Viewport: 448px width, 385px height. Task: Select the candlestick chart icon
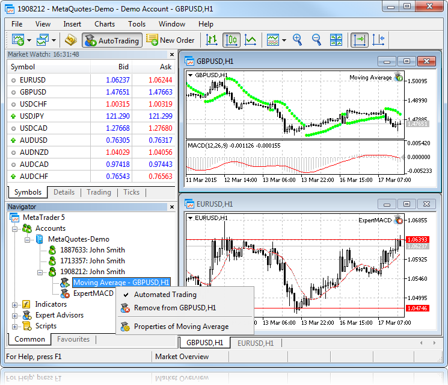(x=232, y=40)
